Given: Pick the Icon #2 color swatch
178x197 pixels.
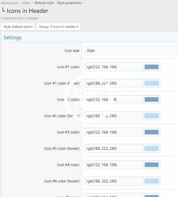Looking at the screenshot, I should [152, 100].
